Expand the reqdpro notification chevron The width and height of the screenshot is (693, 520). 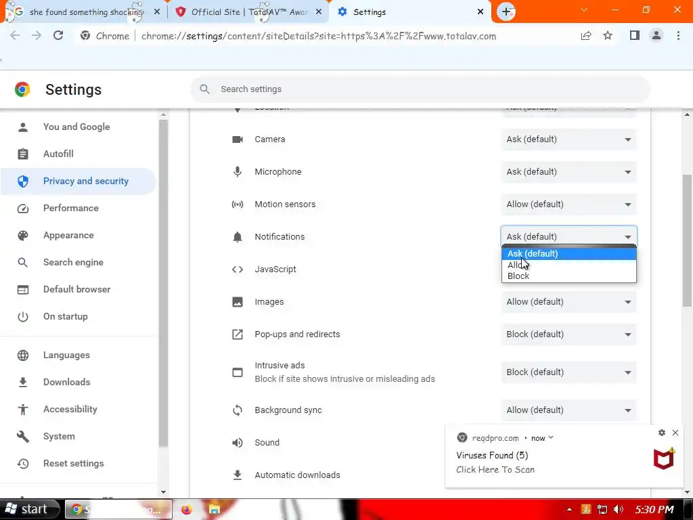coord(551,438)
